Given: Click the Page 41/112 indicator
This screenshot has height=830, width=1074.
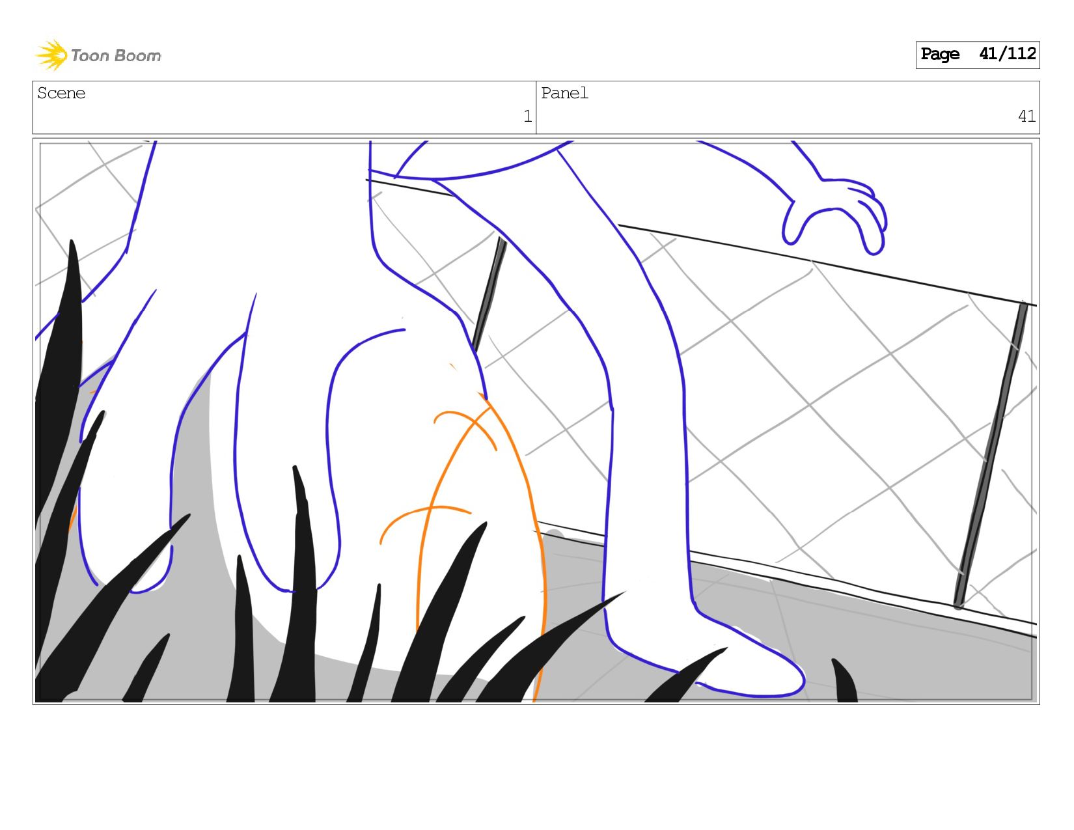Looking at the screenshot, I should point(977,55).
